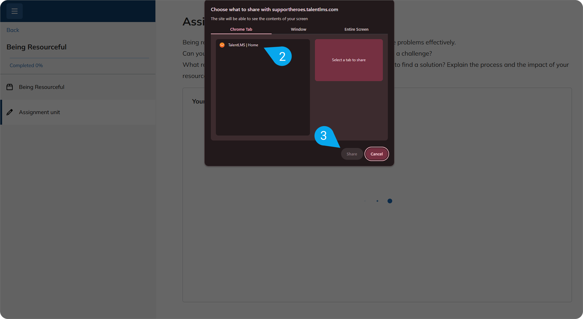The width and height of the screenshot is (583, 319).
Task: Click the box icon beside Being Resourceful
Action: tap(10, 87)
